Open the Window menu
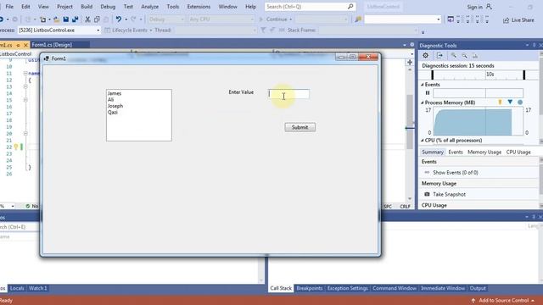 pyautogui.click(x=227, y=7)
